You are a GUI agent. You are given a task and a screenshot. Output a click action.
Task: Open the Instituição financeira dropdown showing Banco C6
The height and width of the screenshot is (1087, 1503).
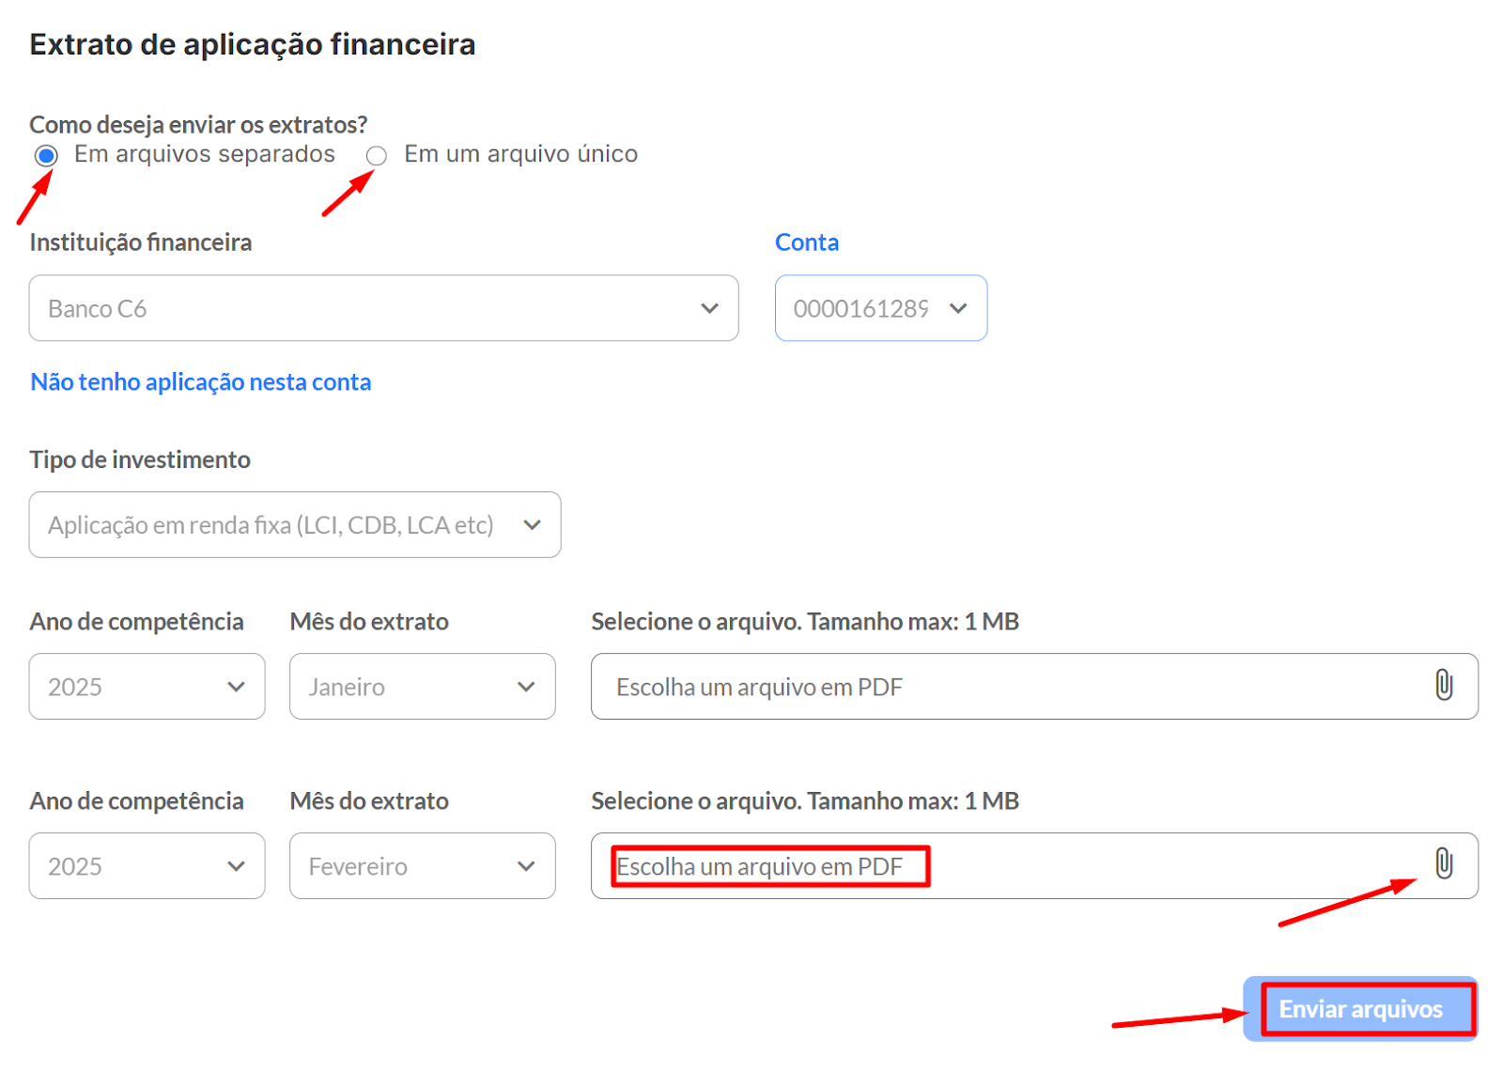coord(376,308)
